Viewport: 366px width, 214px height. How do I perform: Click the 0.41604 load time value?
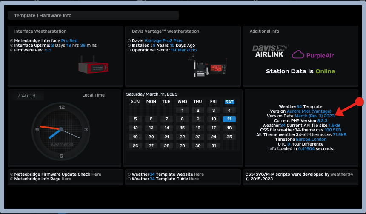[x=306, y=148]
